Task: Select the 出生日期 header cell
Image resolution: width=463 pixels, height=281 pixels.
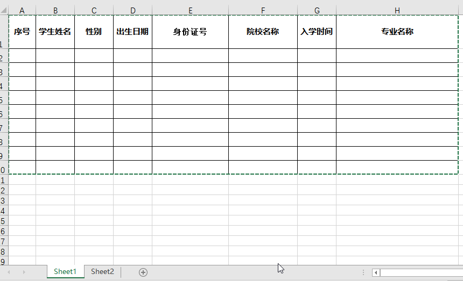Action: [132, 32]
